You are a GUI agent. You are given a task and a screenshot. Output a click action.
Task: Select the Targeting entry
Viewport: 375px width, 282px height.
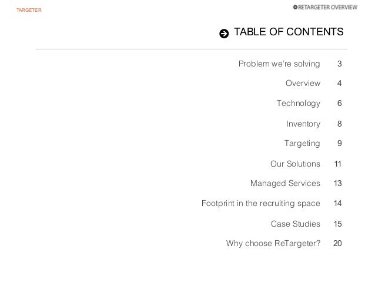coord(302,143)
